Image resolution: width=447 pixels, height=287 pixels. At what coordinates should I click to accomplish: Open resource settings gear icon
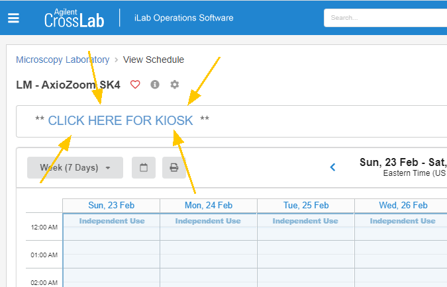point(175,85)
